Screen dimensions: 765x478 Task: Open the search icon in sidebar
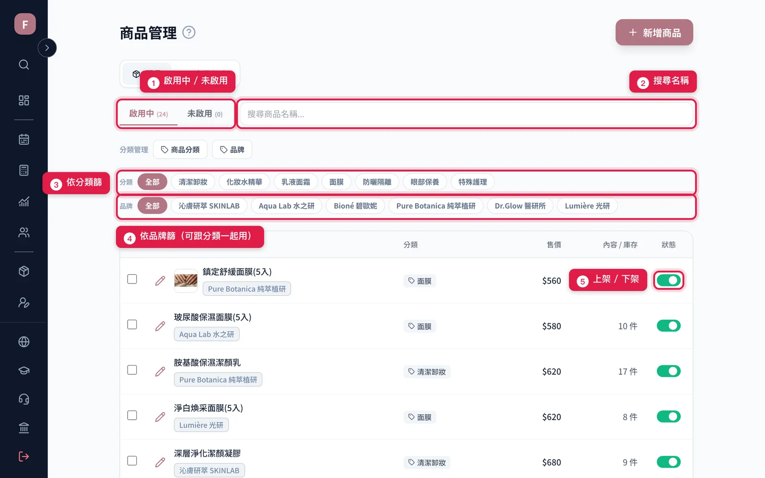[x=24, y=65]
